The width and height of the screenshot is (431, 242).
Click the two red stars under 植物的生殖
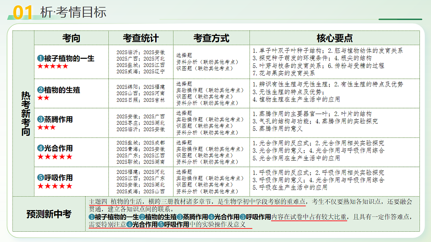point(43,98)
